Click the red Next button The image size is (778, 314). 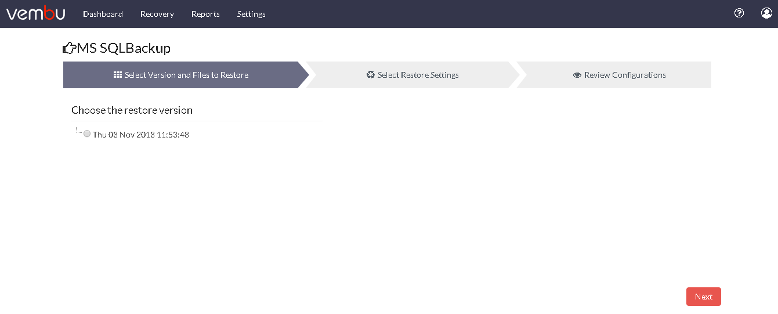tap(704, 297)
